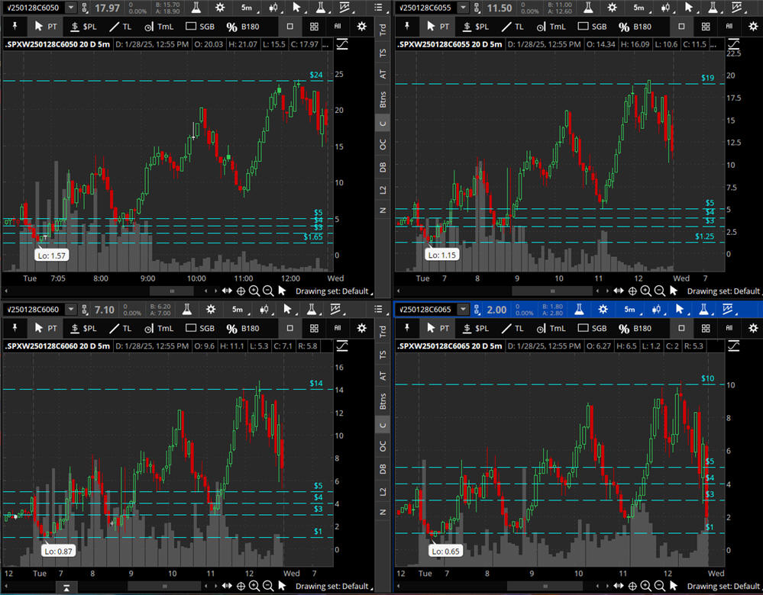Select SGB rectangle tool in 6060 toolbar

200,328
